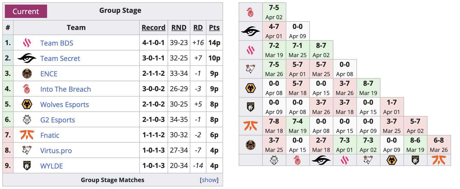This screenshot has height=189, width=460.
Task: Open the Into The Breach link
Action: 65,89
